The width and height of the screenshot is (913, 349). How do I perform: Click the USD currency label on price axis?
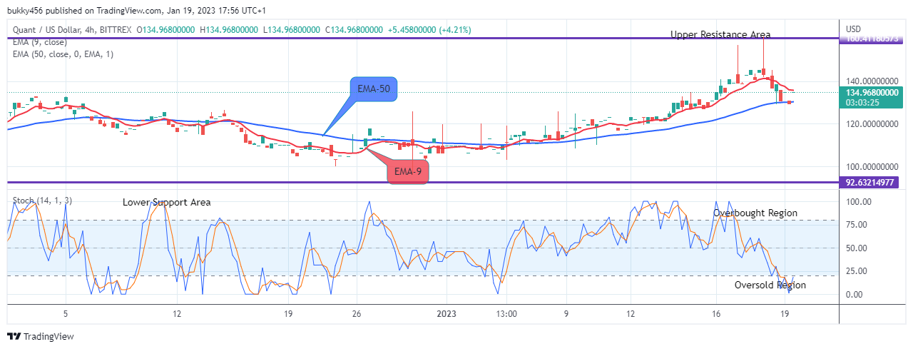point(854,29)
